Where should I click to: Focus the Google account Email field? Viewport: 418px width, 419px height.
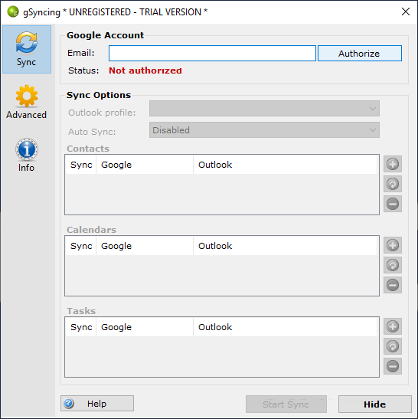(x=212, y=53)
